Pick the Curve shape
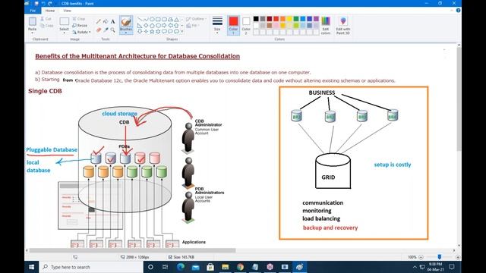This screenshot has width=486, height=273. 146,19
